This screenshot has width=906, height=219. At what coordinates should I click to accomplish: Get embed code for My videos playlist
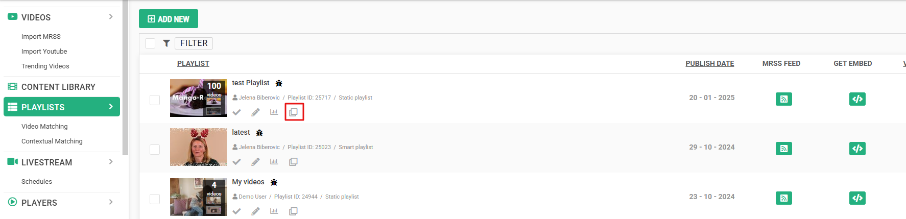point(857,198)
